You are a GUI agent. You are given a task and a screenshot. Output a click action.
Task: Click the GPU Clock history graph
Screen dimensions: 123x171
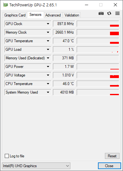tap(98, 24)
